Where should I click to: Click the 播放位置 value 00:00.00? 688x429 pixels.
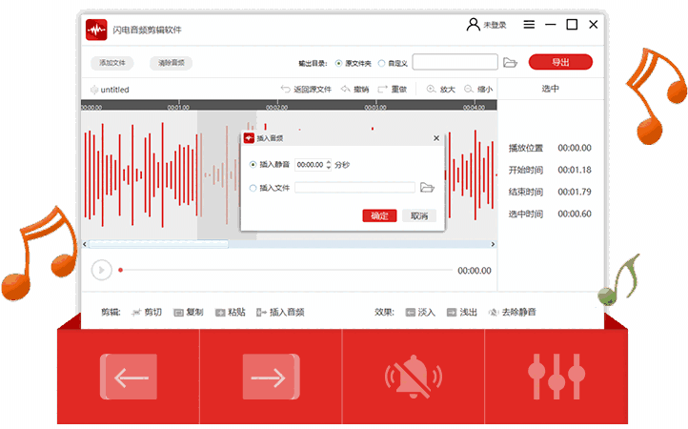[575, 148]
